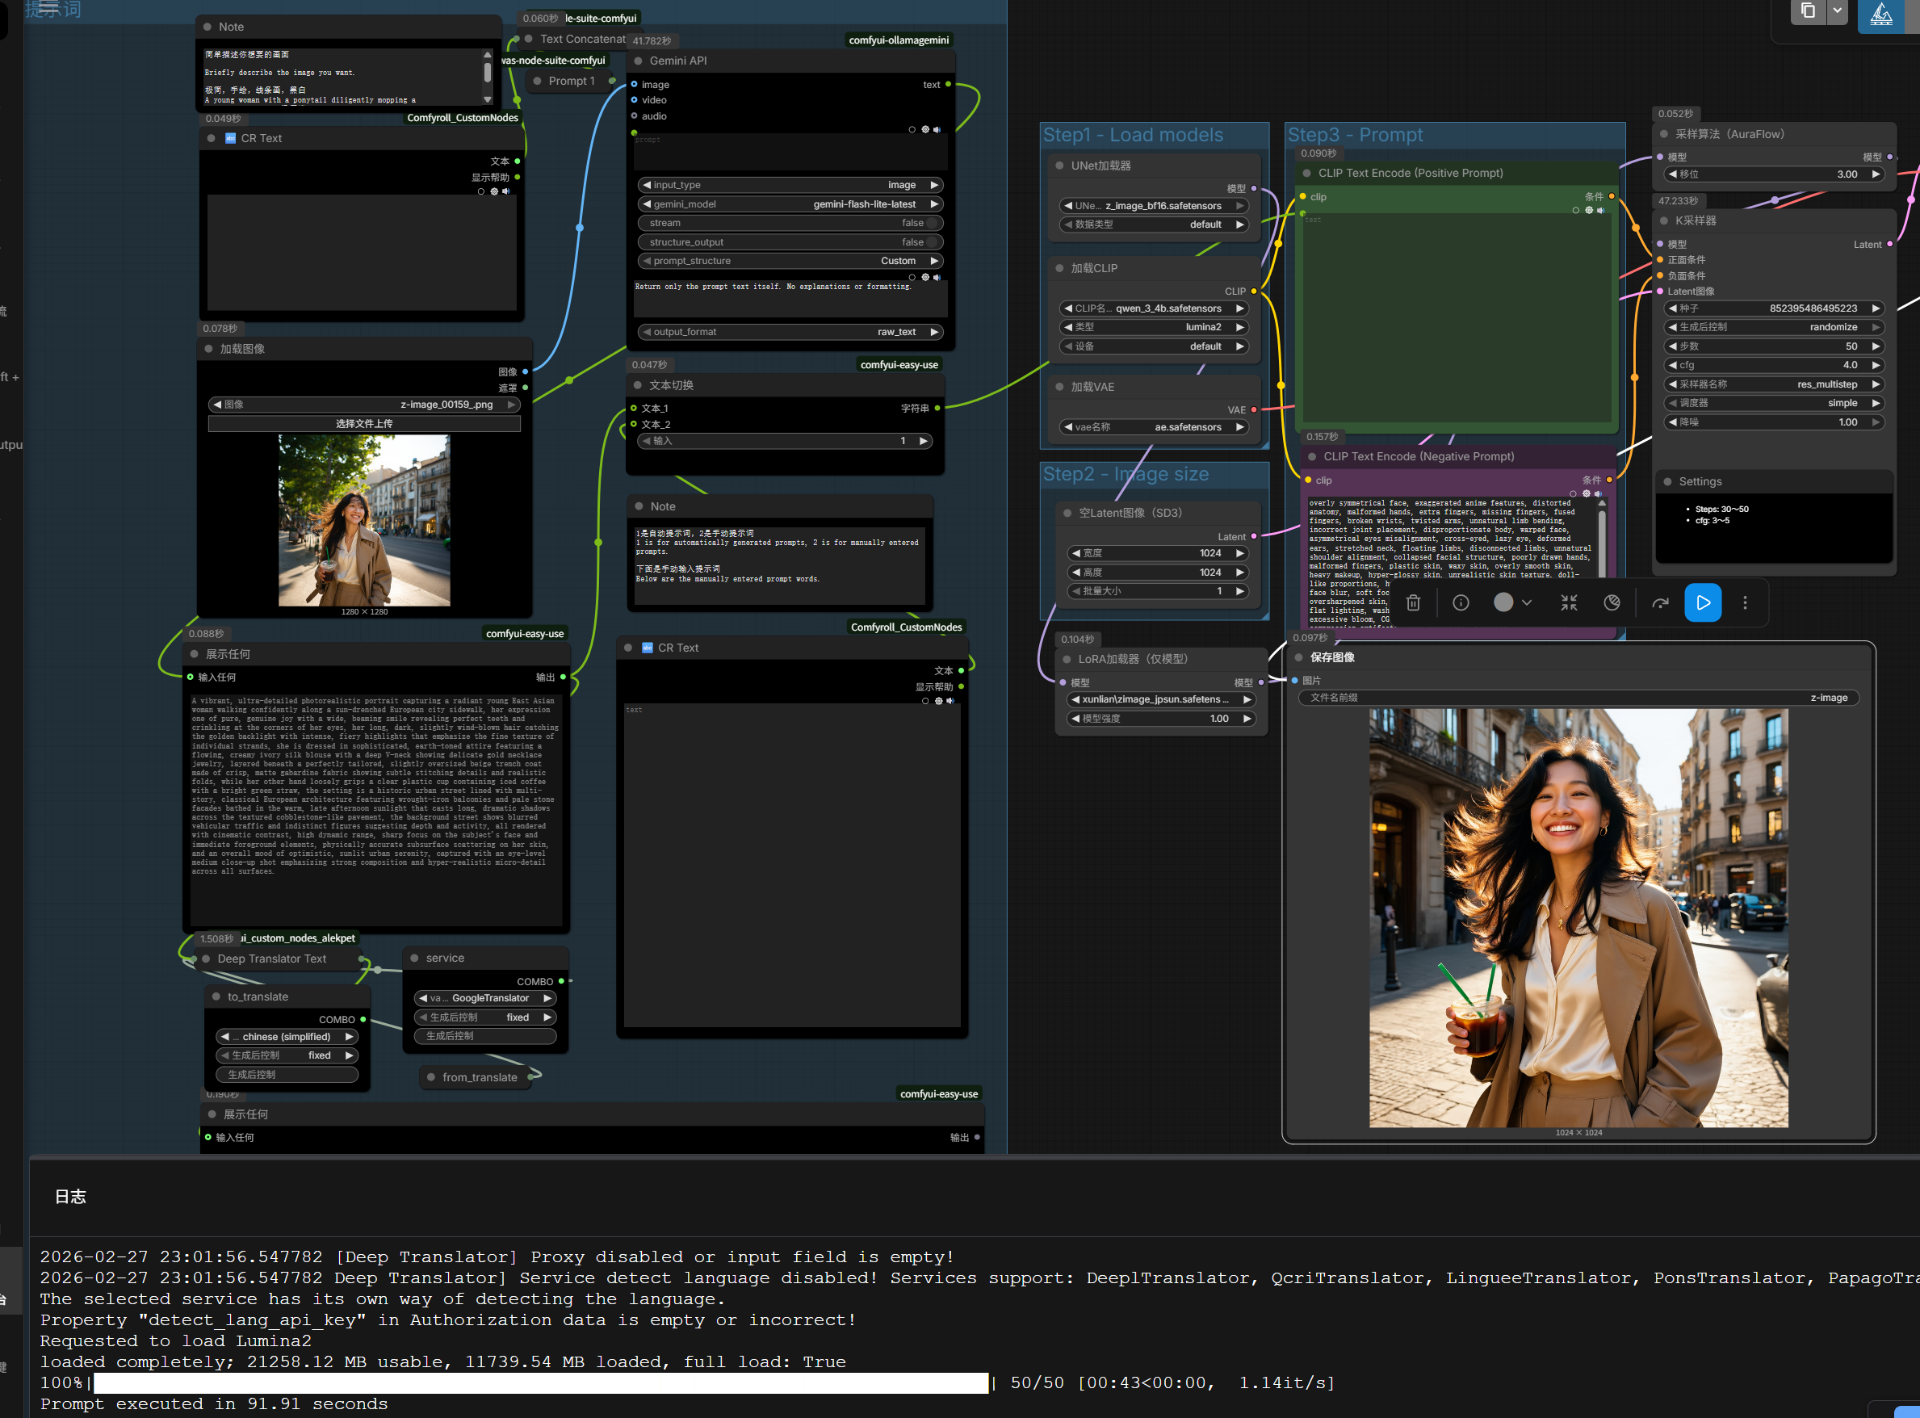Click the 选择文件上传 upload button

point(364,423)
